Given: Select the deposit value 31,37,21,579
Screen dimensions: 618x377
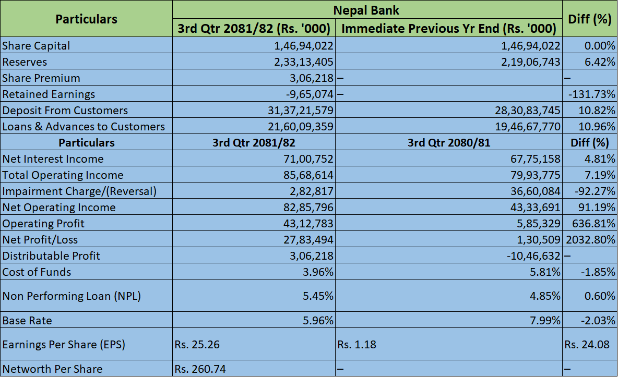Looking at the screenshot, I should point(300,111).
